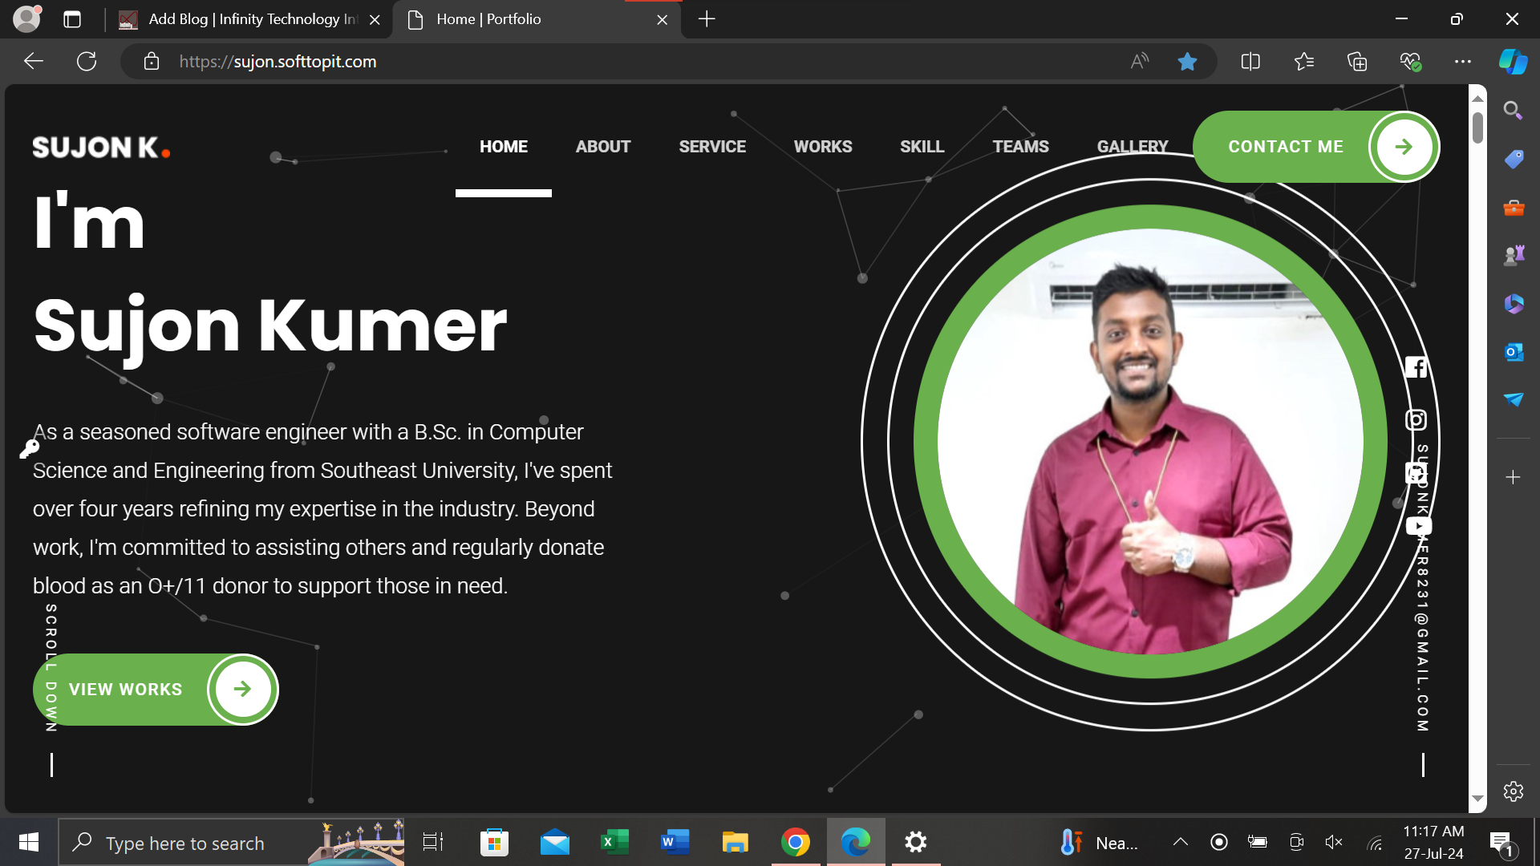Open notification center

point(1501,843)
